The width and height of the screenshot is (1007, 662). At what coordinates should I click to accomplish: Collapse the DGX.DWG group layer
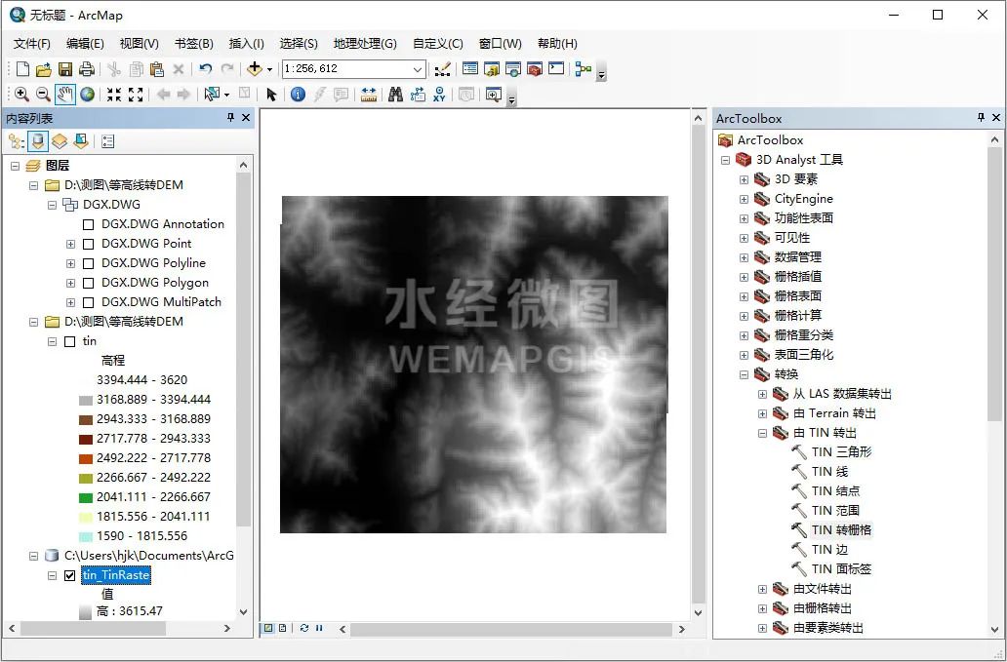coord(52,206)
